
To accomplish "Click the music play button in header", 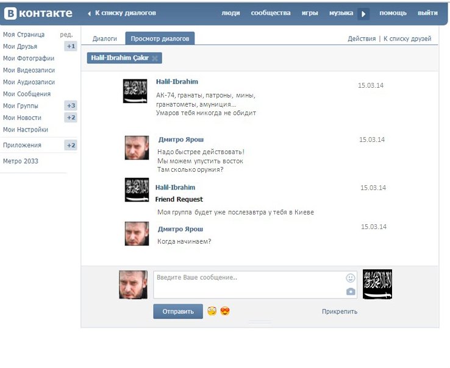I will 363,13.
